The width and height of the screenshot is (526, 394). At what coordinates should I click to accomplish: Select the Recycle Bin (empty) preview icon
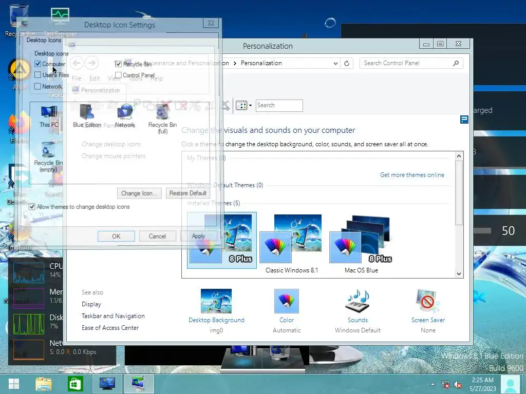tap(48, 157)
